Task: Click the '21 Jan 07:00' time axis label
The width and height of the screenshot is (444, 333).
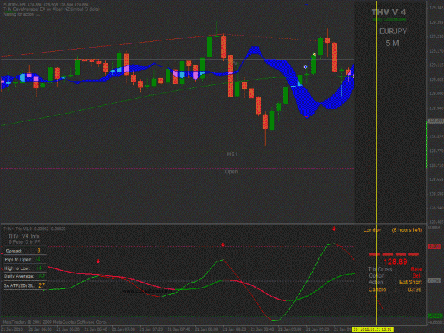Action: point(123,329)
